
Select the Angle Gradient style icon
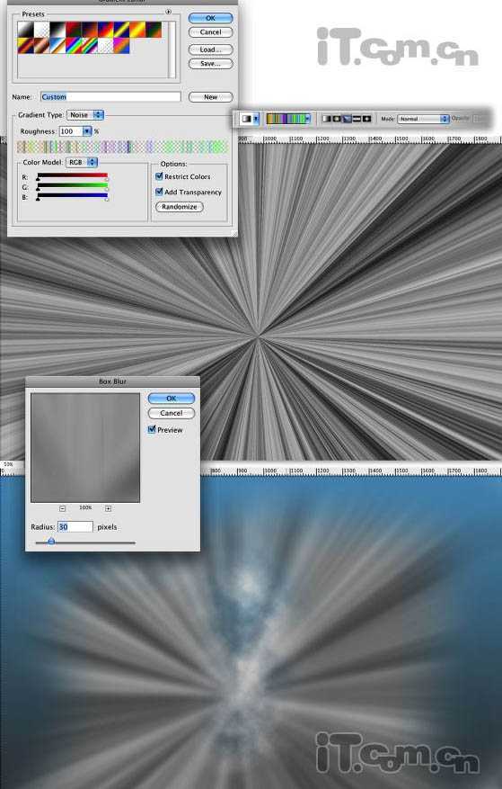click(x=347, y=120)
